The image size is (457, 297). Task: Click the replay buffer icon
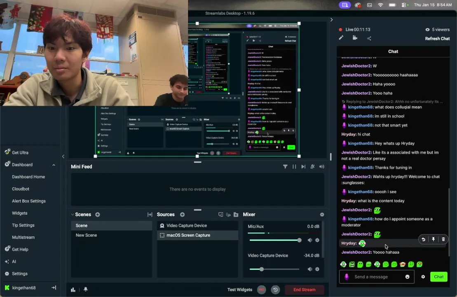[275, 290]
